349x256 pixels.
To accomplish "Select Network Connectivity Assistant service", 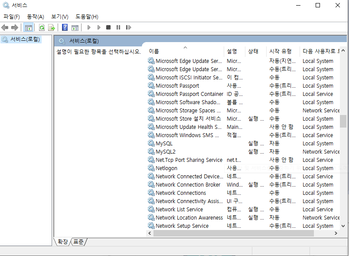I will pyautogui.click(x=243, y=201).
